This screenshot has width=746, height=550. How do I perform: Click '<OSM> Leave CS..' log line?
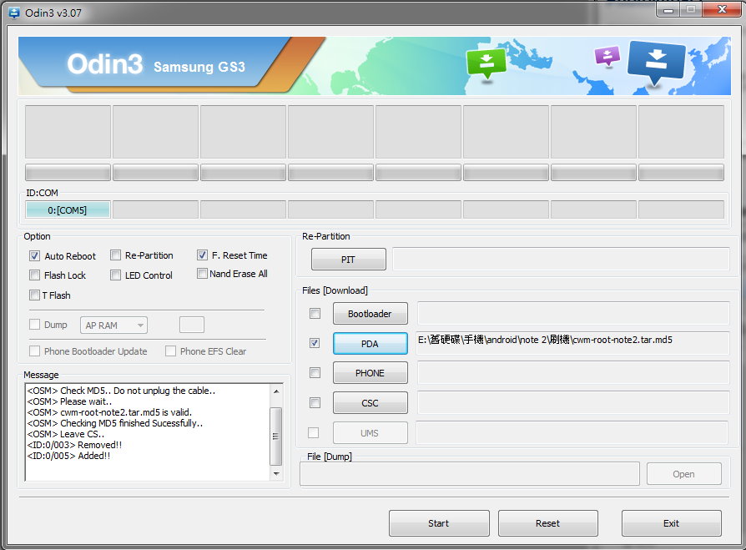[x=66, y=434]
